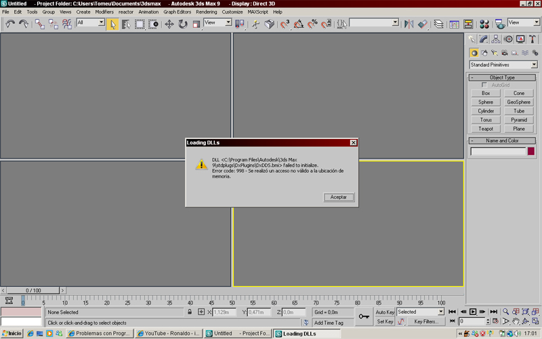Open Schematic View toolbar icon
The image size is (542, 339).
(x=468, y=24)
